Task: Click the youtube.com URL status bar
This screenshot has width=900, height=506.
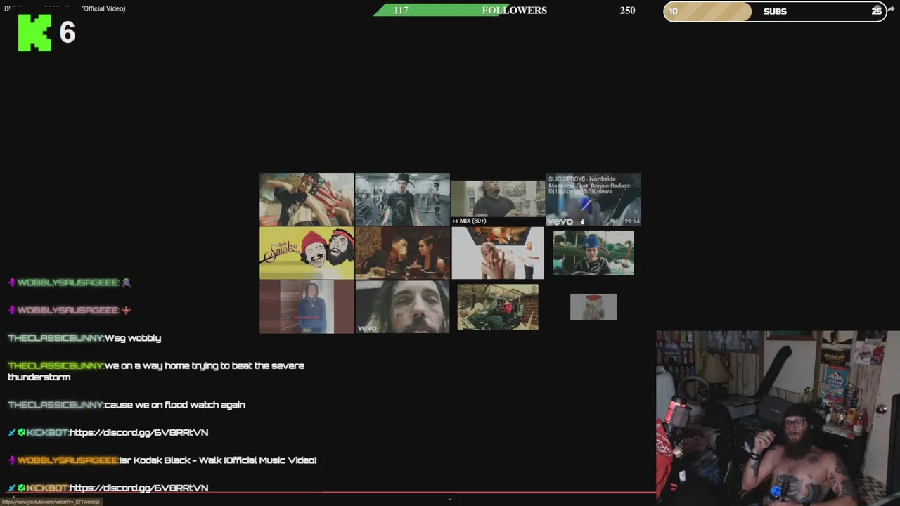Action: coord(51,502)
